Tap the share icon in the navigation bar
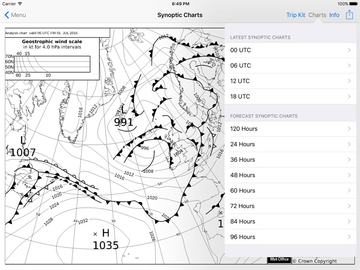360x270 pixels. [x=349, y=15]
